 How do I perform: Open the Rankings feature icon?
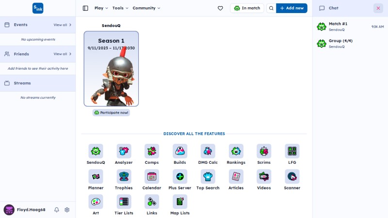(x=236, y=151)
